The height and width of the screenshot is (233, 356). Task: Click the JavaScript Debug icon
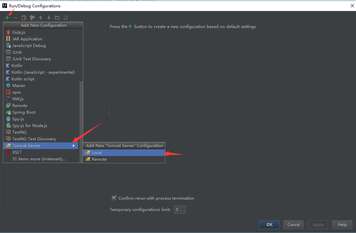[x=8, y=46]
